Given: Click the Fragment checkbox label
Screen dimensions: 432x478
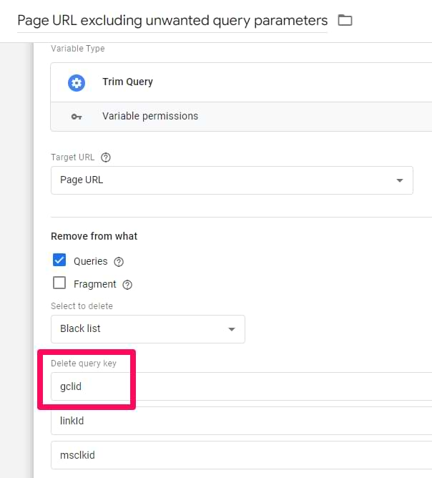Looking at the screenshot, I should (95, 285).
